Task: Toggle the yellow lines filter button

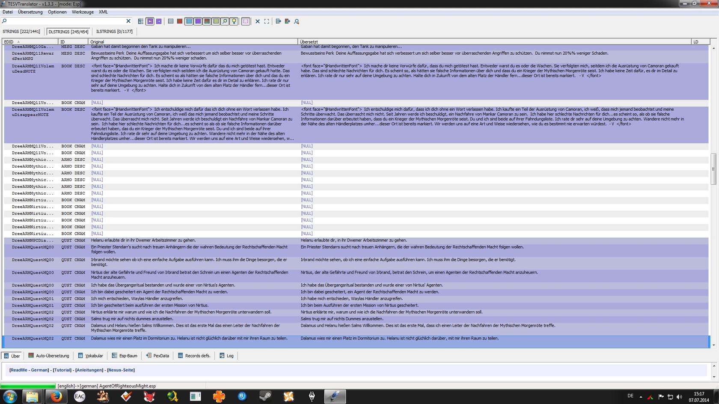Action: click(216, 21)
